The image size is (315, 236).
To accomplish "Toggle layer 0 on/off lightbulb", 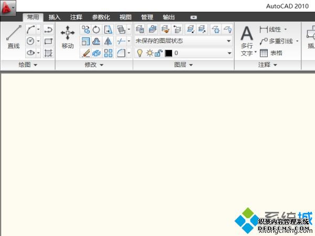I will click(x=140, y=53).
